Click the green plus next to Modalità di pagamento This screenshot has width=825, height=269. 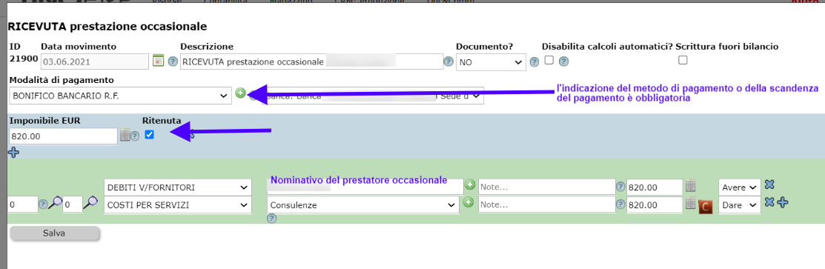pos(240,93)
